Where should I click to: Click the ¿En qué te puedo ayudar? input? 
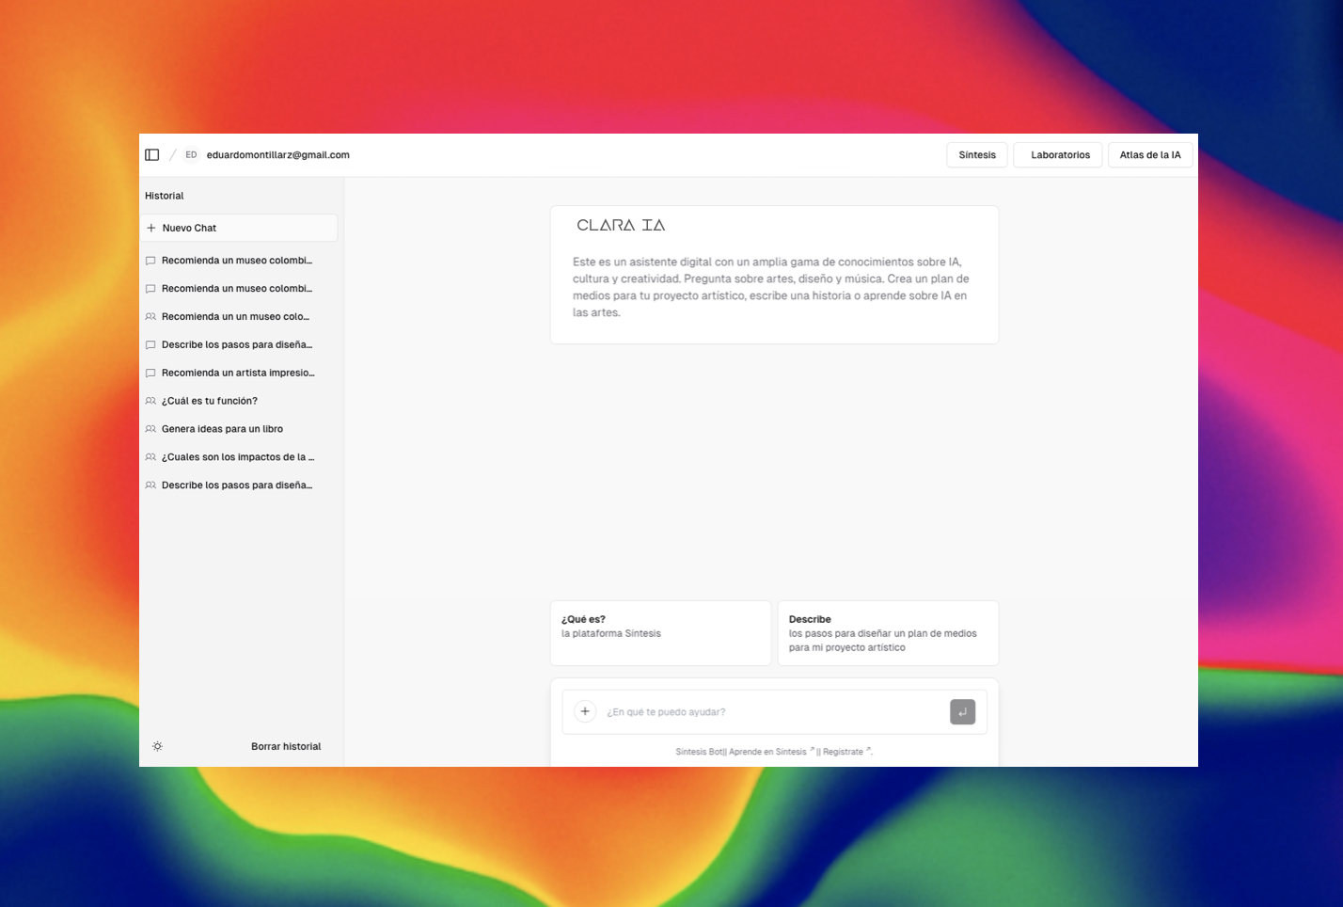[x=773, y=712]
